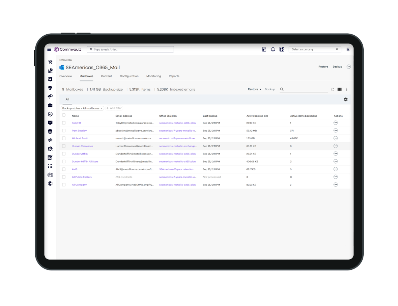Click the notifications bell icon
This screenshot has width=398, height=306.
pyautogui.click(x=273, y=49)
